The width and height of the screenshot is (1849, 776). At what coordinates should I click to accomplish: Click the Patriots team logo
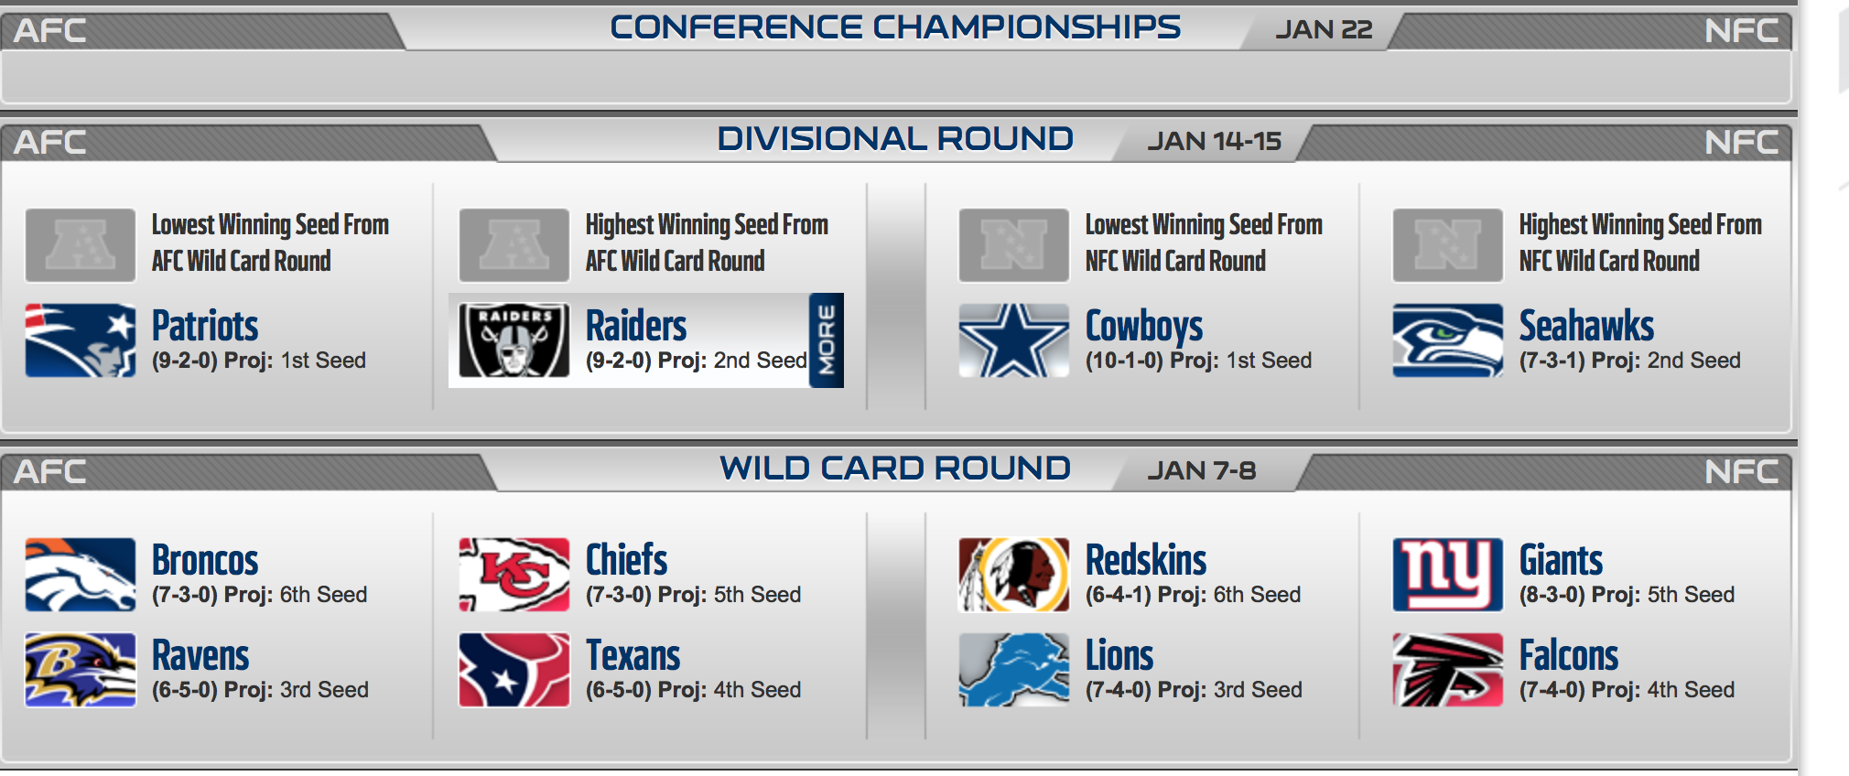click(x=81, y=340)
